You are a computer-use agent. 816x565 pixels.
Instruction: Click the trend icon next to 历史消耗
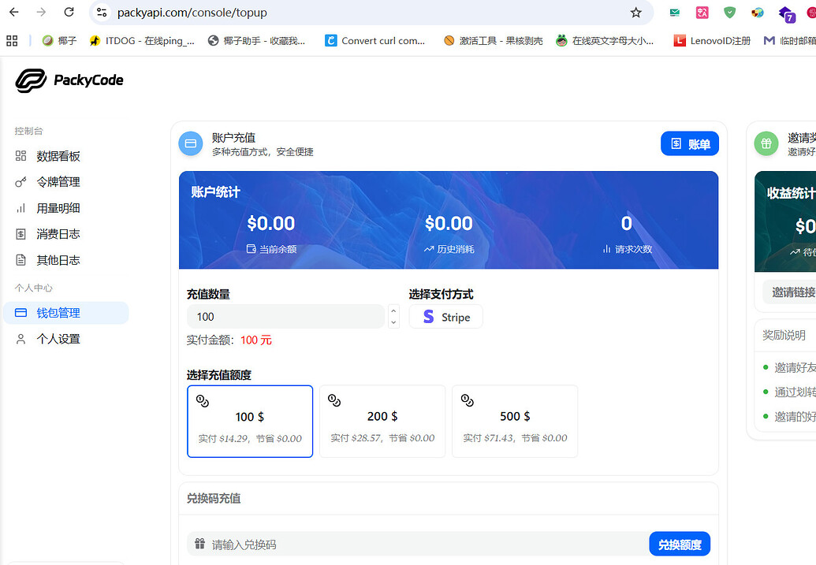(429, 249)
